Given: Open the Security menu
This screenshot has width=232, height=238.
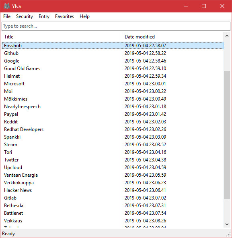Looking at the screenshot, I should tap(25, 16).
